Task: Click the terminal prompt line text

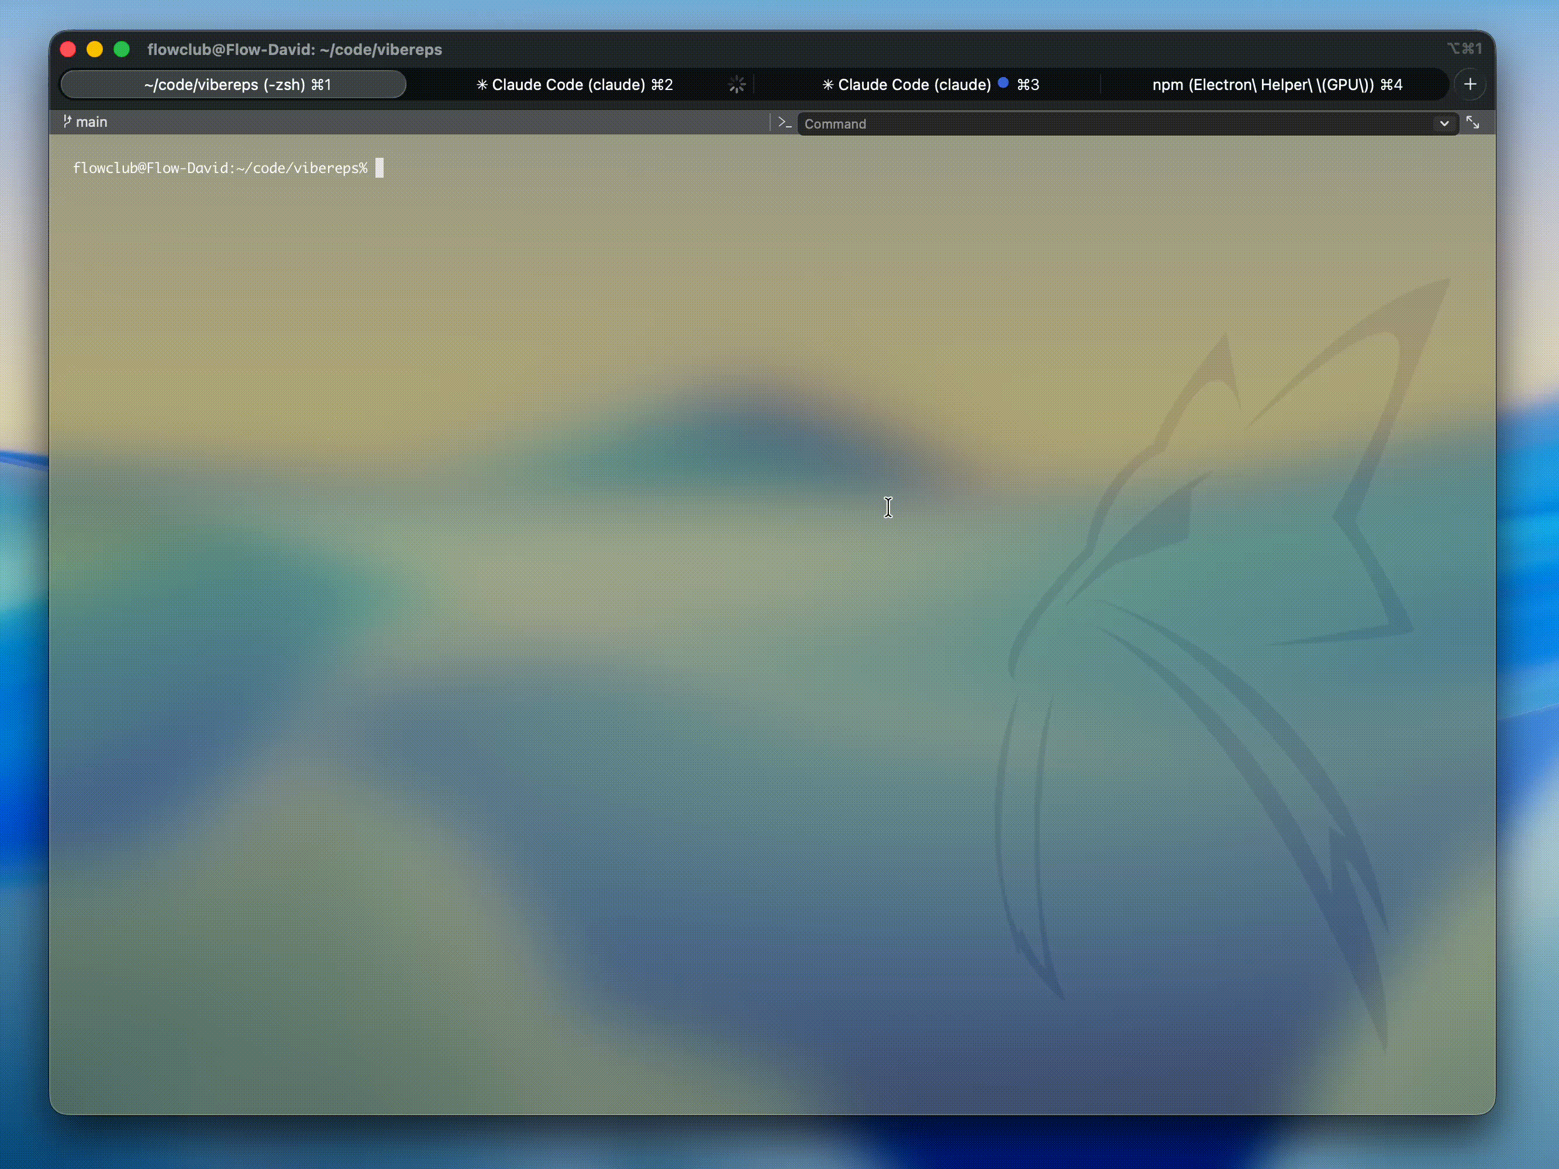Action: (220, 168)
